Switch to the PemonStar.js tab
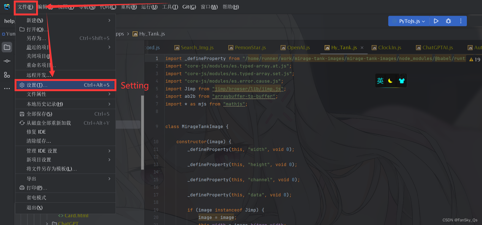This screenshot has height=225, width=482. (x=247, y=48)
